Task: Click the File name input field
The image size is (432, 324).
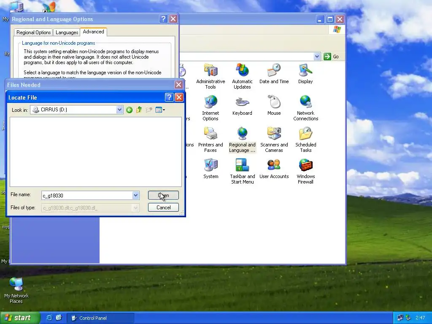Action: [x=87, y=195]
